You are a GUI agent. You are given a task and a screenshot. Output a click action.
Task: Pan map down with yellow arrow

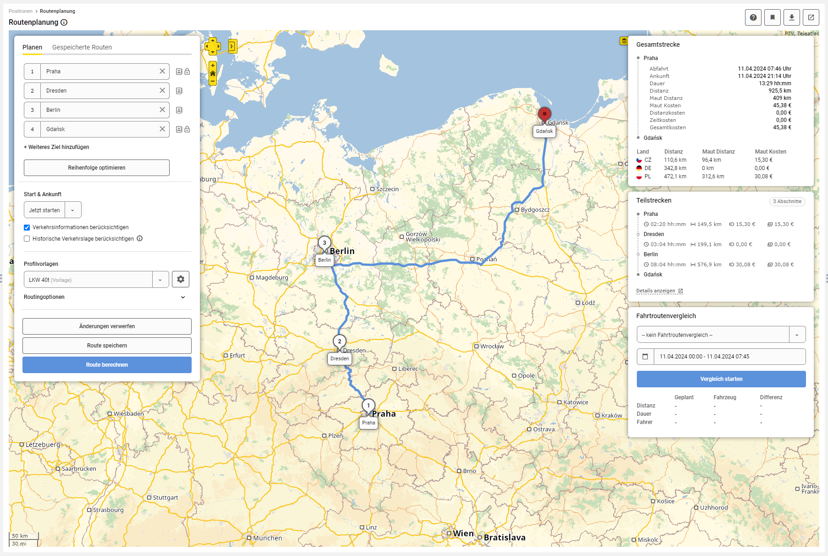213,52
